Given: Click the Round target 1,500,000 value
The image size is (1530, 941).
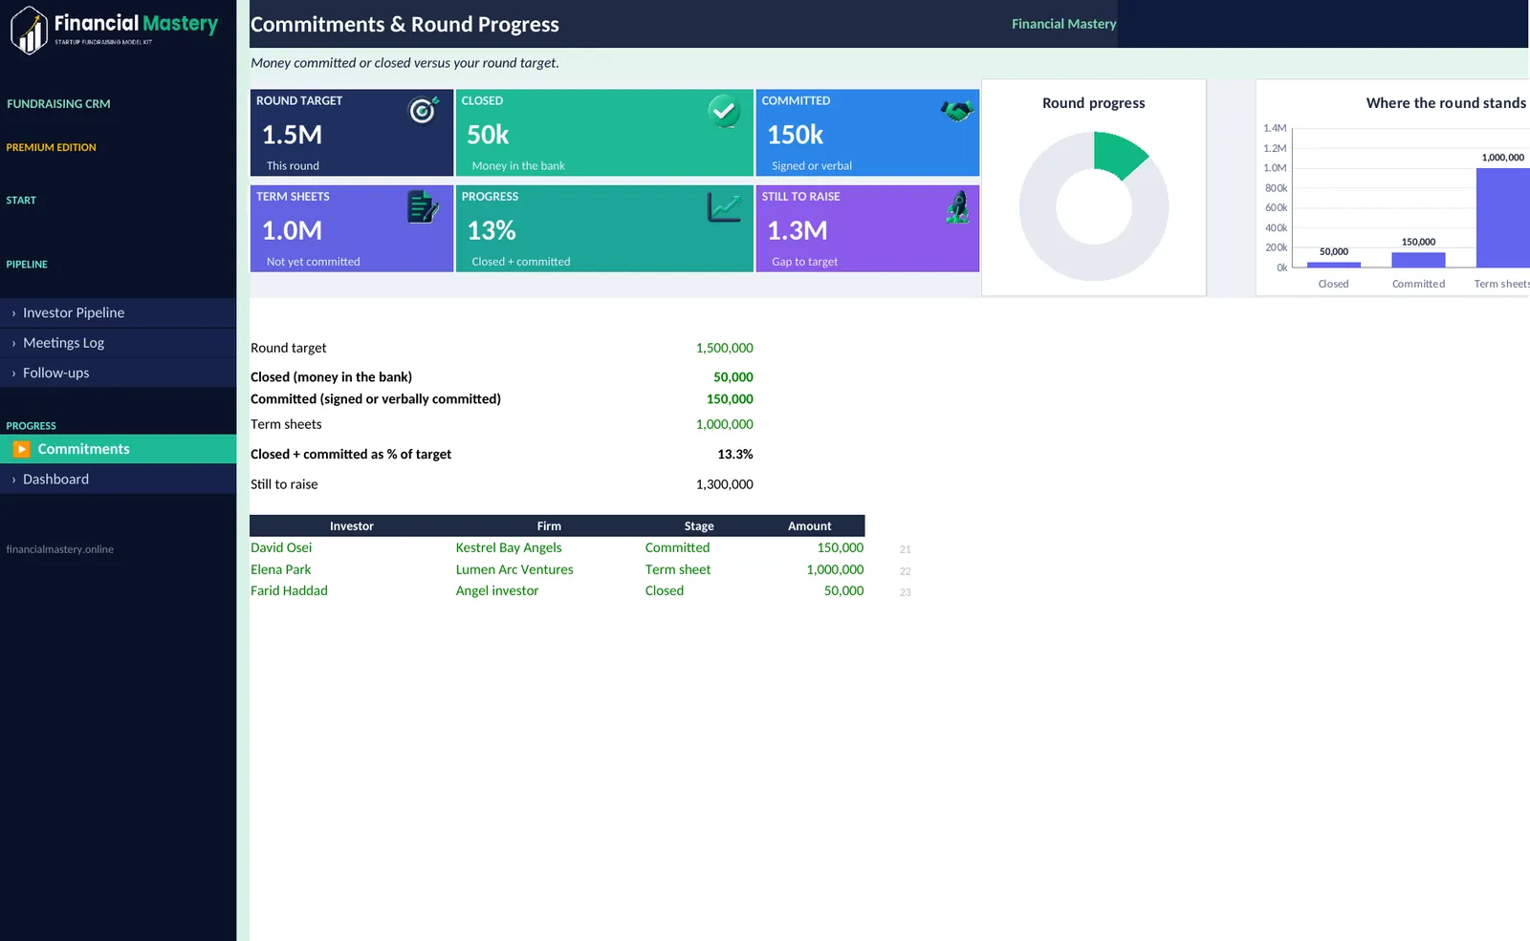Looking at the screenshot, I should [724, 348].
